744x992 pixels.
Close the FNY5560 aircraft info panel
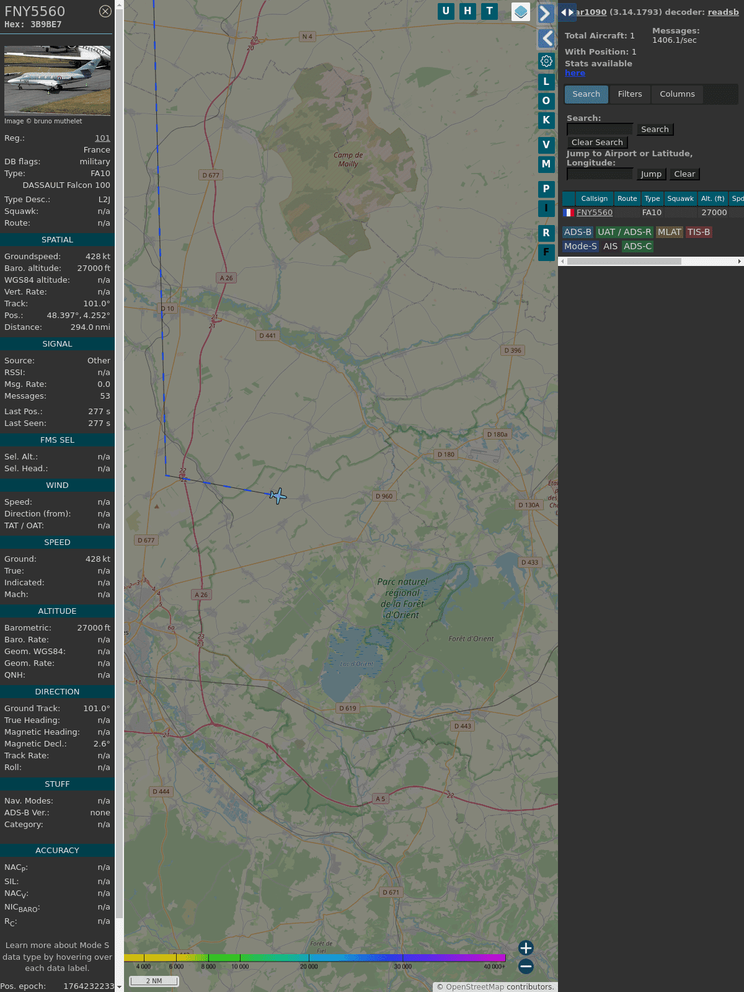(105, 11)
